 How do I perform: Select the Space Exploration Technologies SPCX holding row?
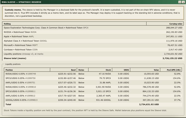(93, 28)
